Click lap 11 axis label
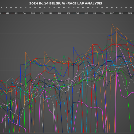 pyautogui.click(x=16, y=7)
